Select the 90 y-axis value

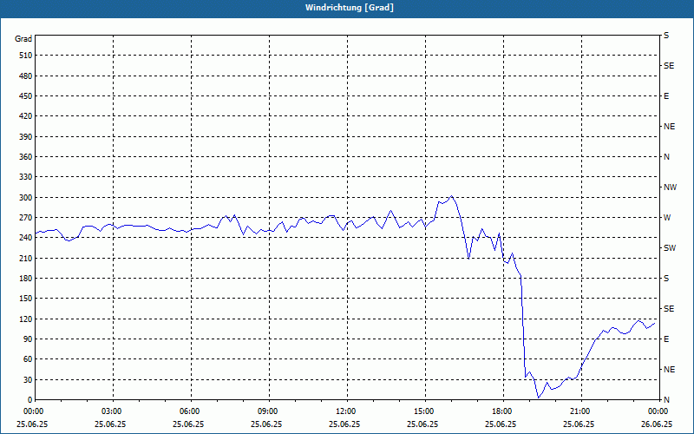[x=28, y=339]
